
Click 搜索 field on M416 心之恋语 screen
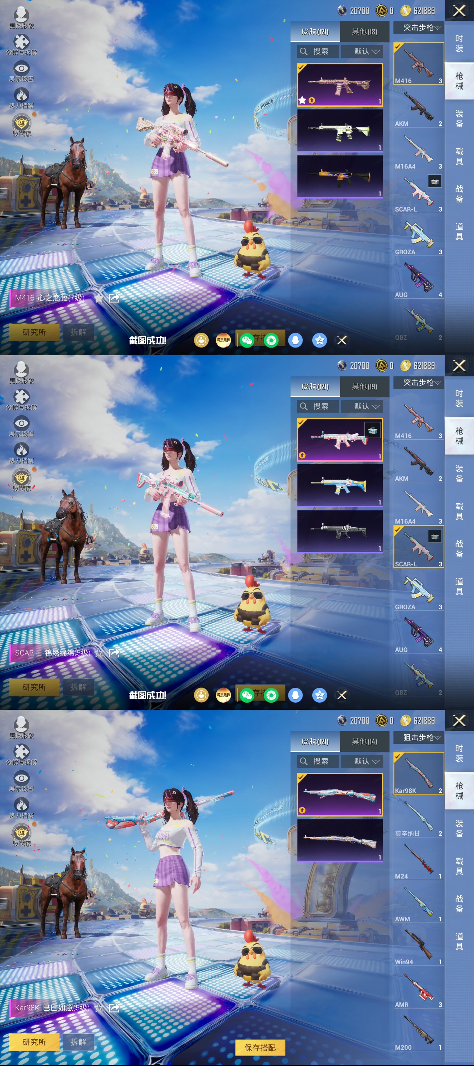click(x=318, y=51)
